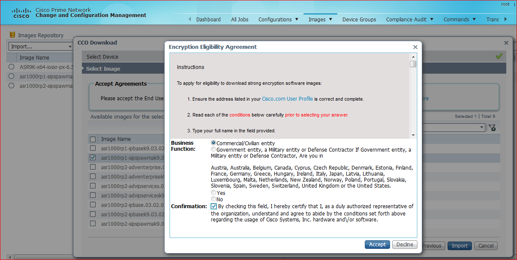Select the No radio button
This screenshot has height=260, width=517.
[213, 199]
